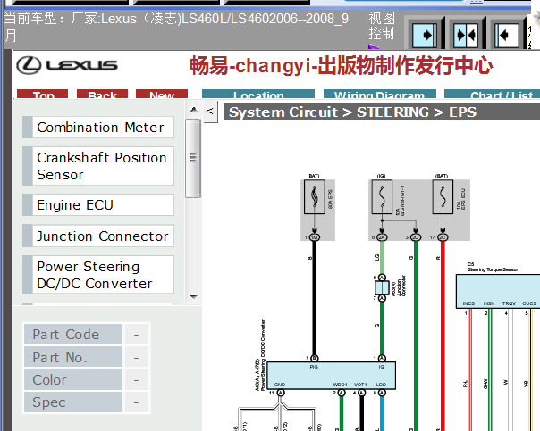Click the Spec field label
The image size is (540, 431).
click(x=73, y=402)
